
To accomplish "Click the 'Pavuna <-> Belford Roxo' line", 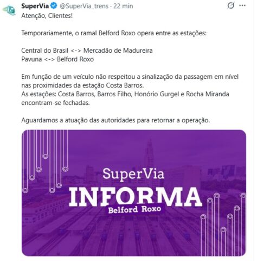I will point(57,59).
